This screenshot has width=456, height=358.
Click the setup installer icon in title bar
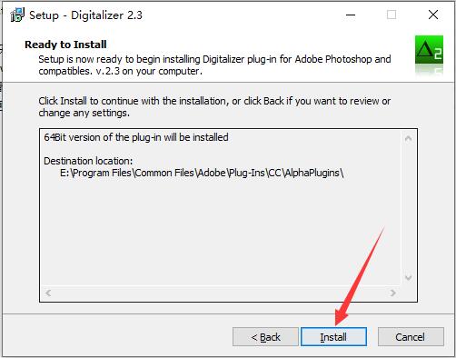[x=17, y=15]
